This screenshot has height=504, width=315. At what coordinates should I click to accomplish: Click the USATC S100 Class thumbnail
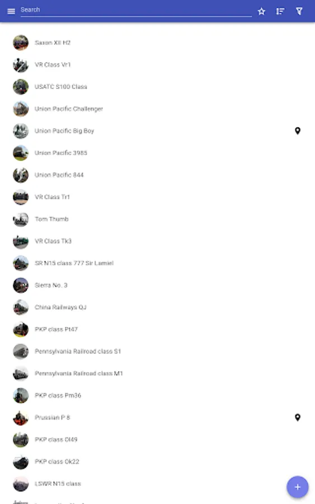(21, 87)
